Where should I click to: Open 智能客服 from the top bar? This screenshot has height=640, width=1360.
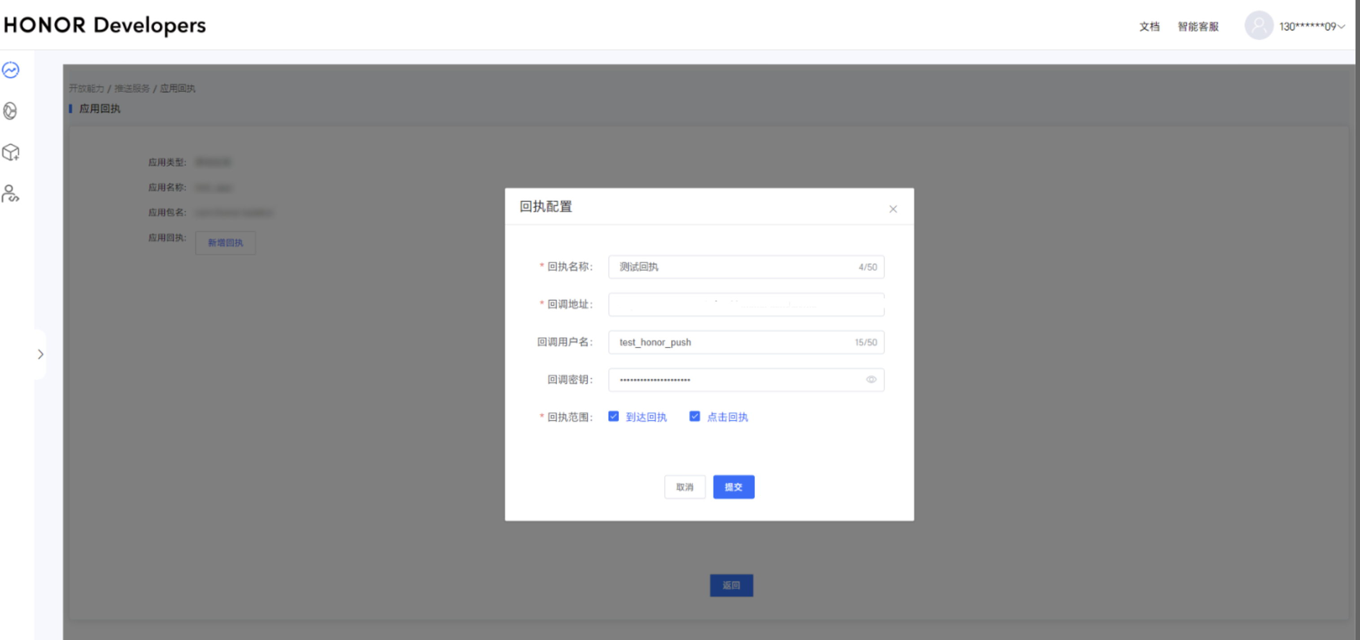point(1197,26)
